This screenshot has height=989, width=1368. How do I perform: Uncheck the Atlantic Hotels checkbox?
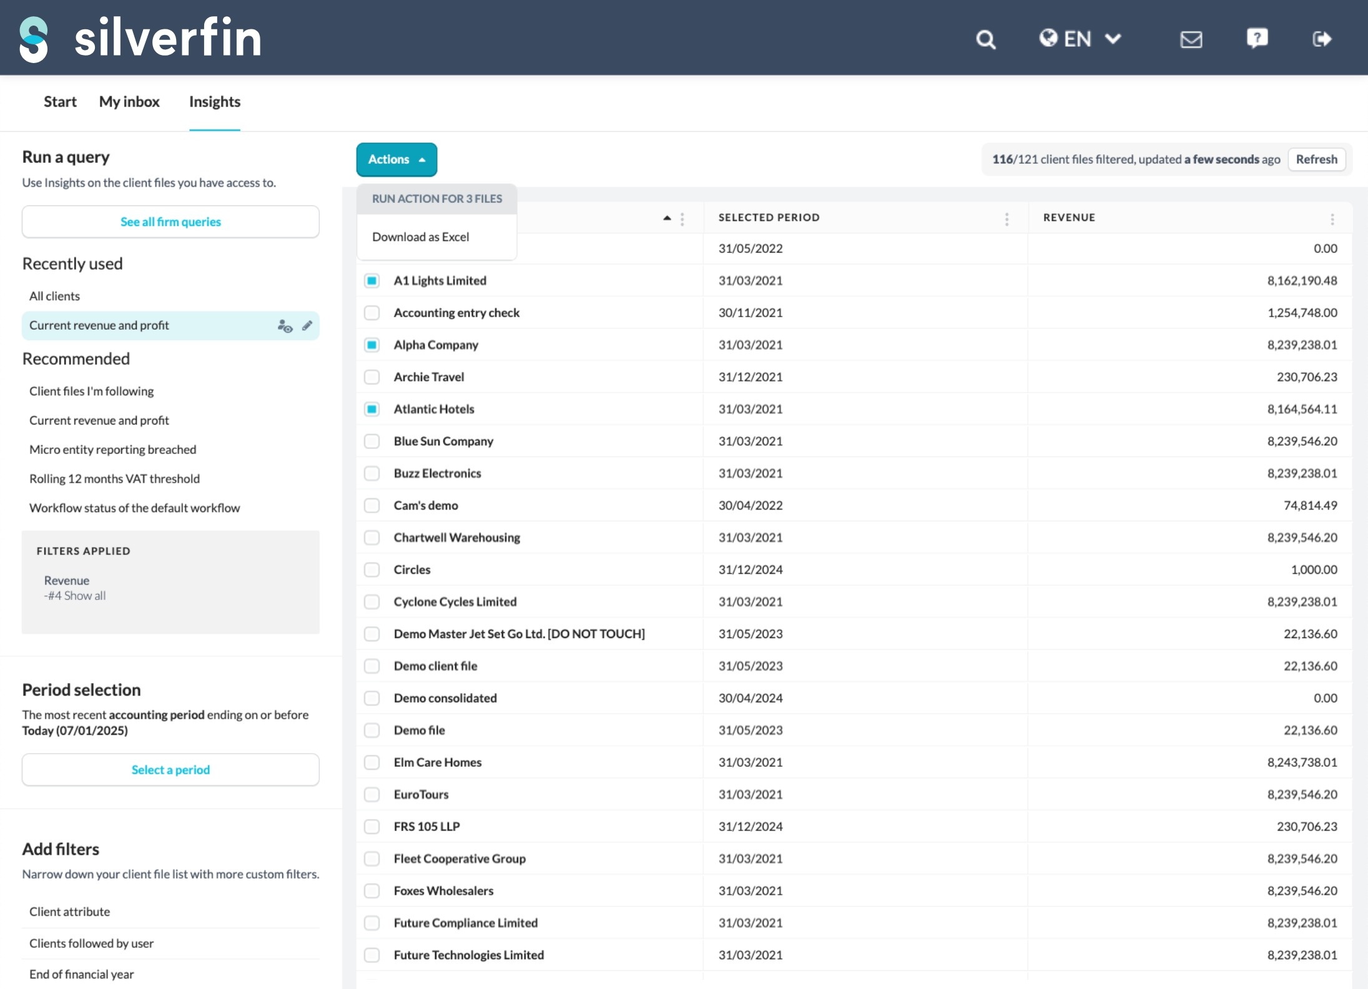pos(372,409)
